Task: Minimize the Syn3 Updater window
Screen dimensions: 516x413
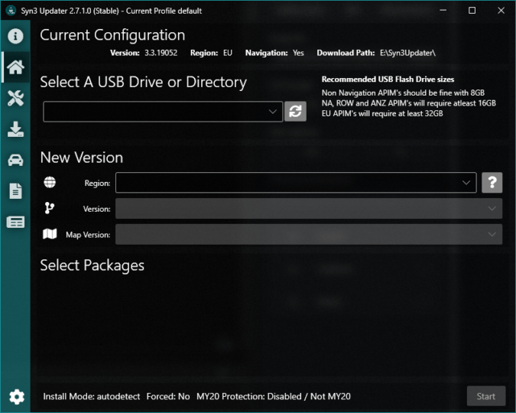Action: [443, 11]
